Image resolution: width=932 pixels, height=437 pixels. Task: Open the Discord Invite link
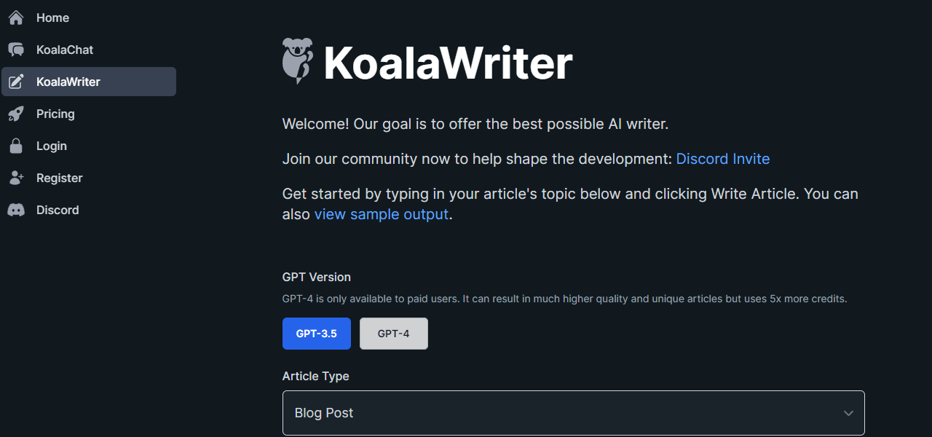pos(722,159)
